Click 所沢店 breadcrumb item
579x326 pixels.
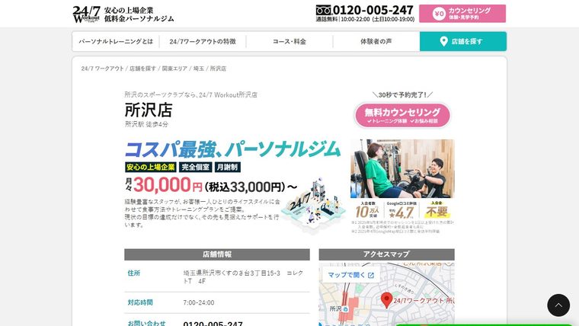pyautogui.click(x=218, y=69)
